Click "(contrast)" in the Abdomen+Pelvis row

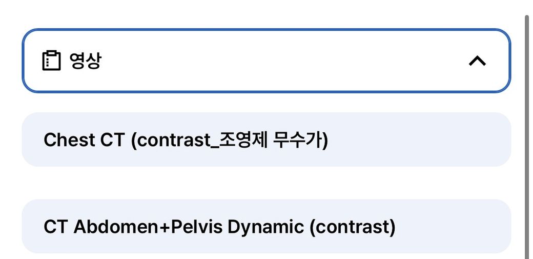(352, 227)
